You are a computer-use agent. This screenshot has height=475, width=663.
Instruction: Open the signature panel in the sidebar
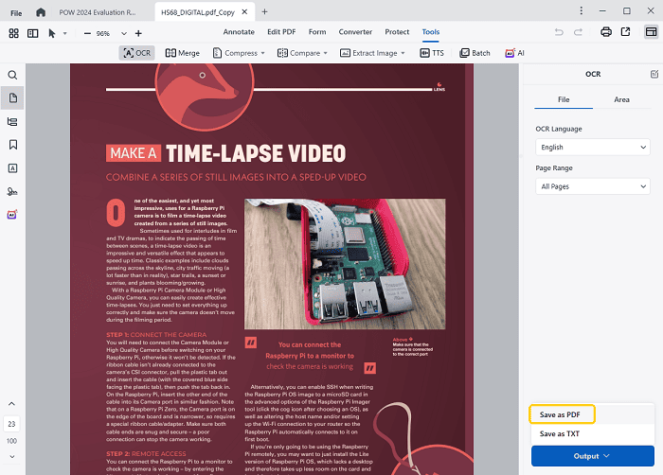(12, 191)
